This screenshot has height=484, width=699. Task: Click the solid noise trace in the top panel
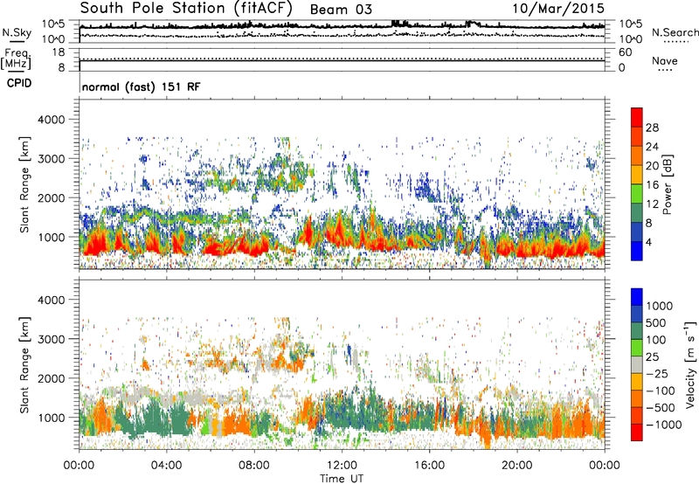(342, 27)
